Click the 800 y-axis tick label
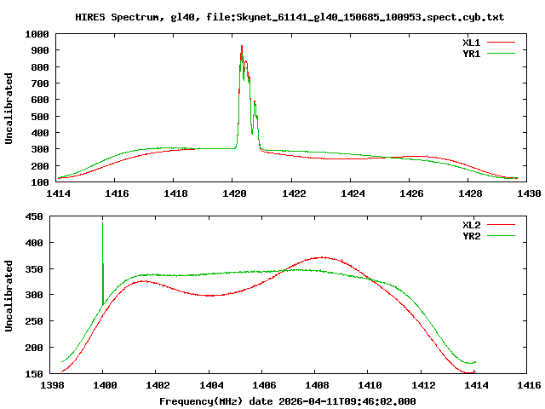Image resolution: width=545 pixels, height=409 pixels. (x=40, y=67)
